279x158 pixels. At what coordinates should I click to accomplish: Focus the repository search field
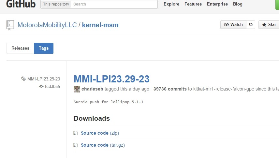coord(114,4)
